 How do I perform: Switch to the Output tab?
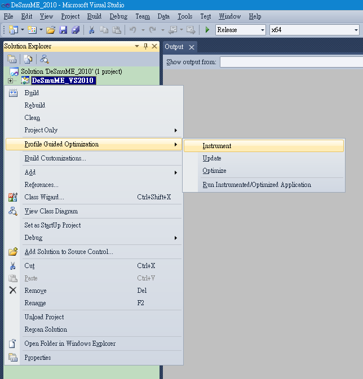tap(174, 47)
